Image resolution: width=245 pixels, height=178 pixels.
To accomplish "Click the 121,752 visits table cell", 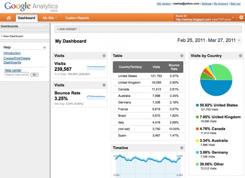I will click(x=156, y=76).
